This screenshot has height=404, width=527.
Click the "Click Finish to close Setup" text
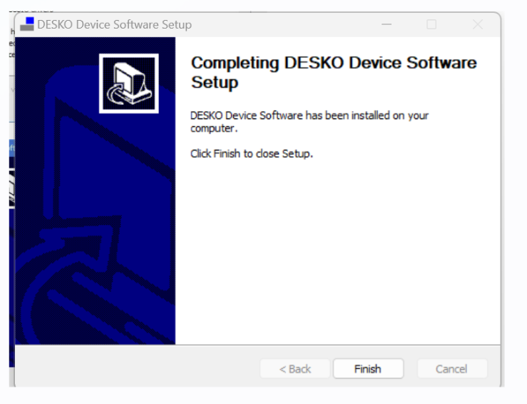252,153
